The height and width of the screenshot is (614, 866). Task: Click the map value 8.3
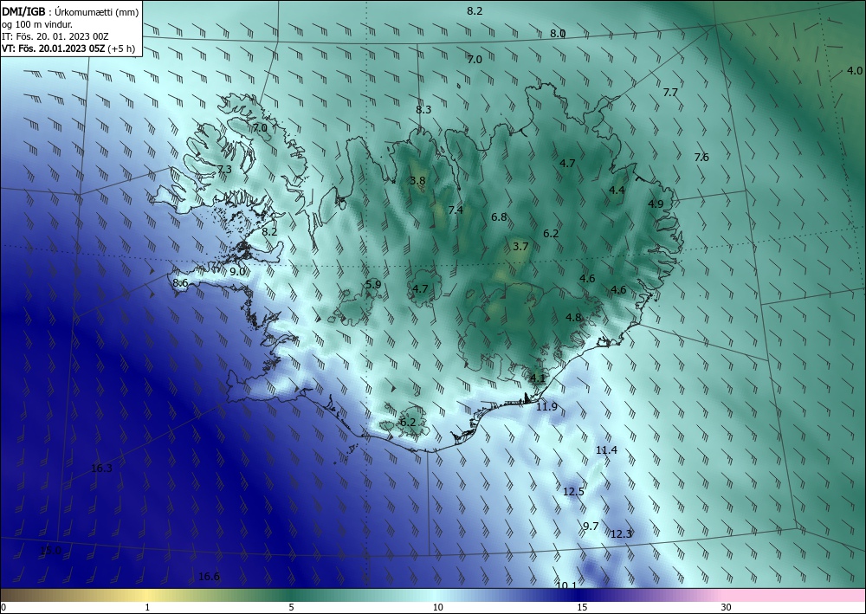[423, 110]
